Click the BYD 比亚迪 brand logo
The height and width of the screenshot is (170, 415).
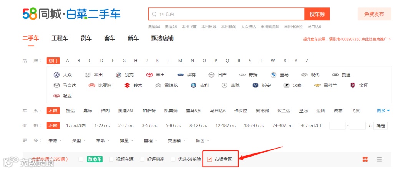click(92, 86)
